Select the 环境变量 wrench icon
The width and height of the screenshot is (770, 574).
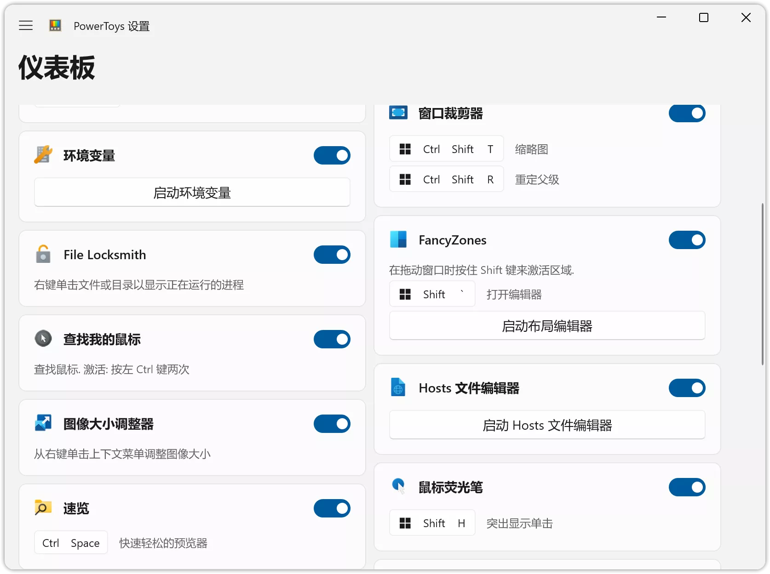tap(43, 155)
